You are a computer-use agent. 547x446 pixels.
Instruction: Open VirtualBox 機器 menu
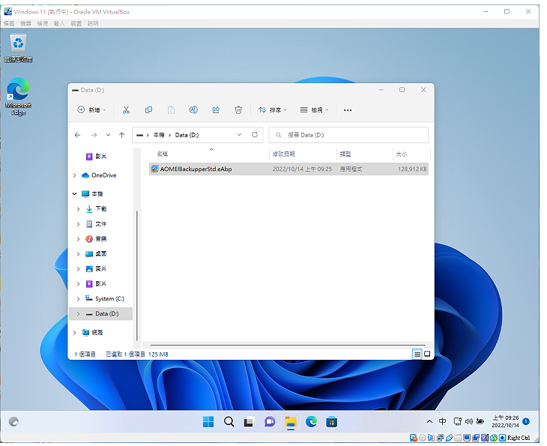(25, 23)
